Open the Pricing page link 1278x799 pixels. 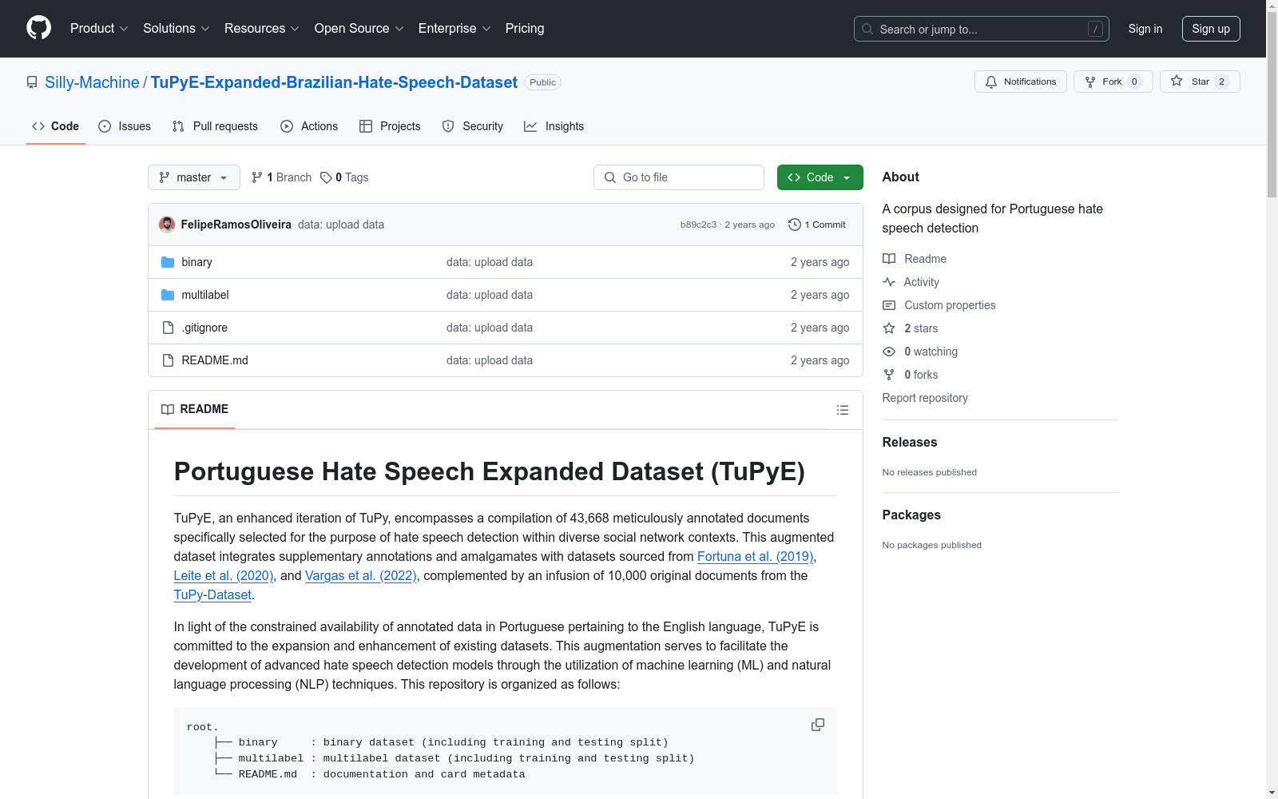tap(525, 28)
